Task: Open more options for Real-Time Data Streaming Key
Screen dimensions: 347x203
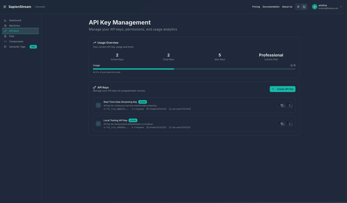Action: 289,105
